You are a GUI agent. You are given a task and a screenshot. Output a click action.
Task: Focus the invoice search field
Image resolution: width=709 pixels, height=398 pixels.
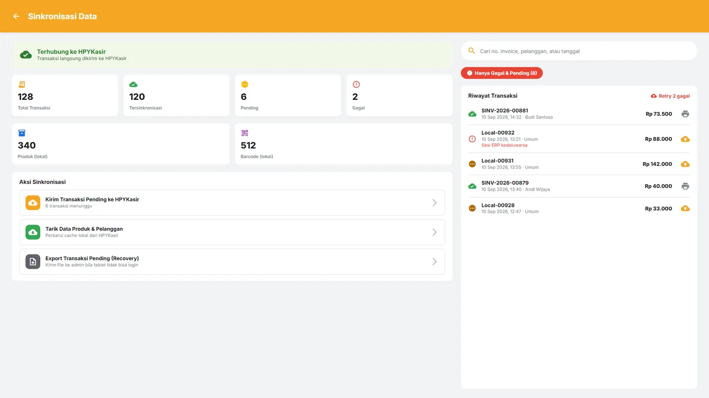coord(579,51)
